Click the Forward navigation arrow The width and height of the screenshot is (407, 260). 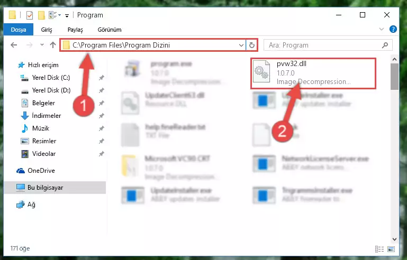[x=29, y=45]
